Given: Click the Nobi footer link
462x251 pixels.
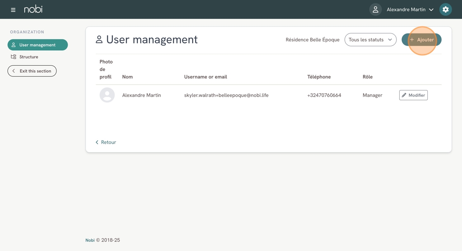Looking at the screenshot, I should click(x=90, y=240).
